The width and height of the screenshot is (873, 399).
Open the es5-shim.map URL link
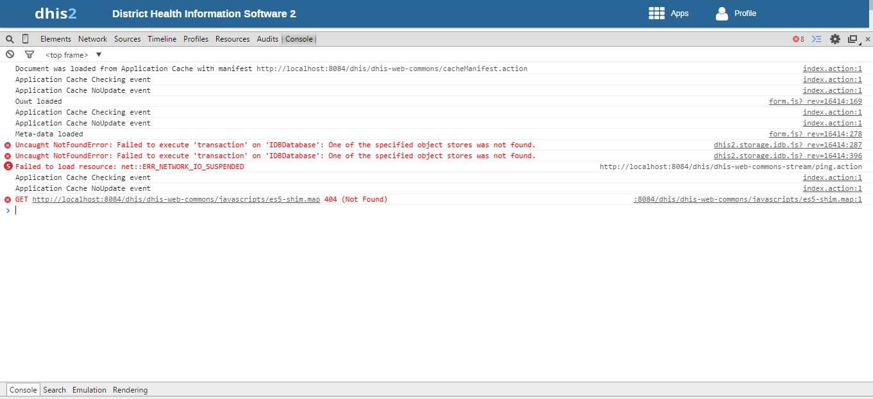click(x=176, y=199)
